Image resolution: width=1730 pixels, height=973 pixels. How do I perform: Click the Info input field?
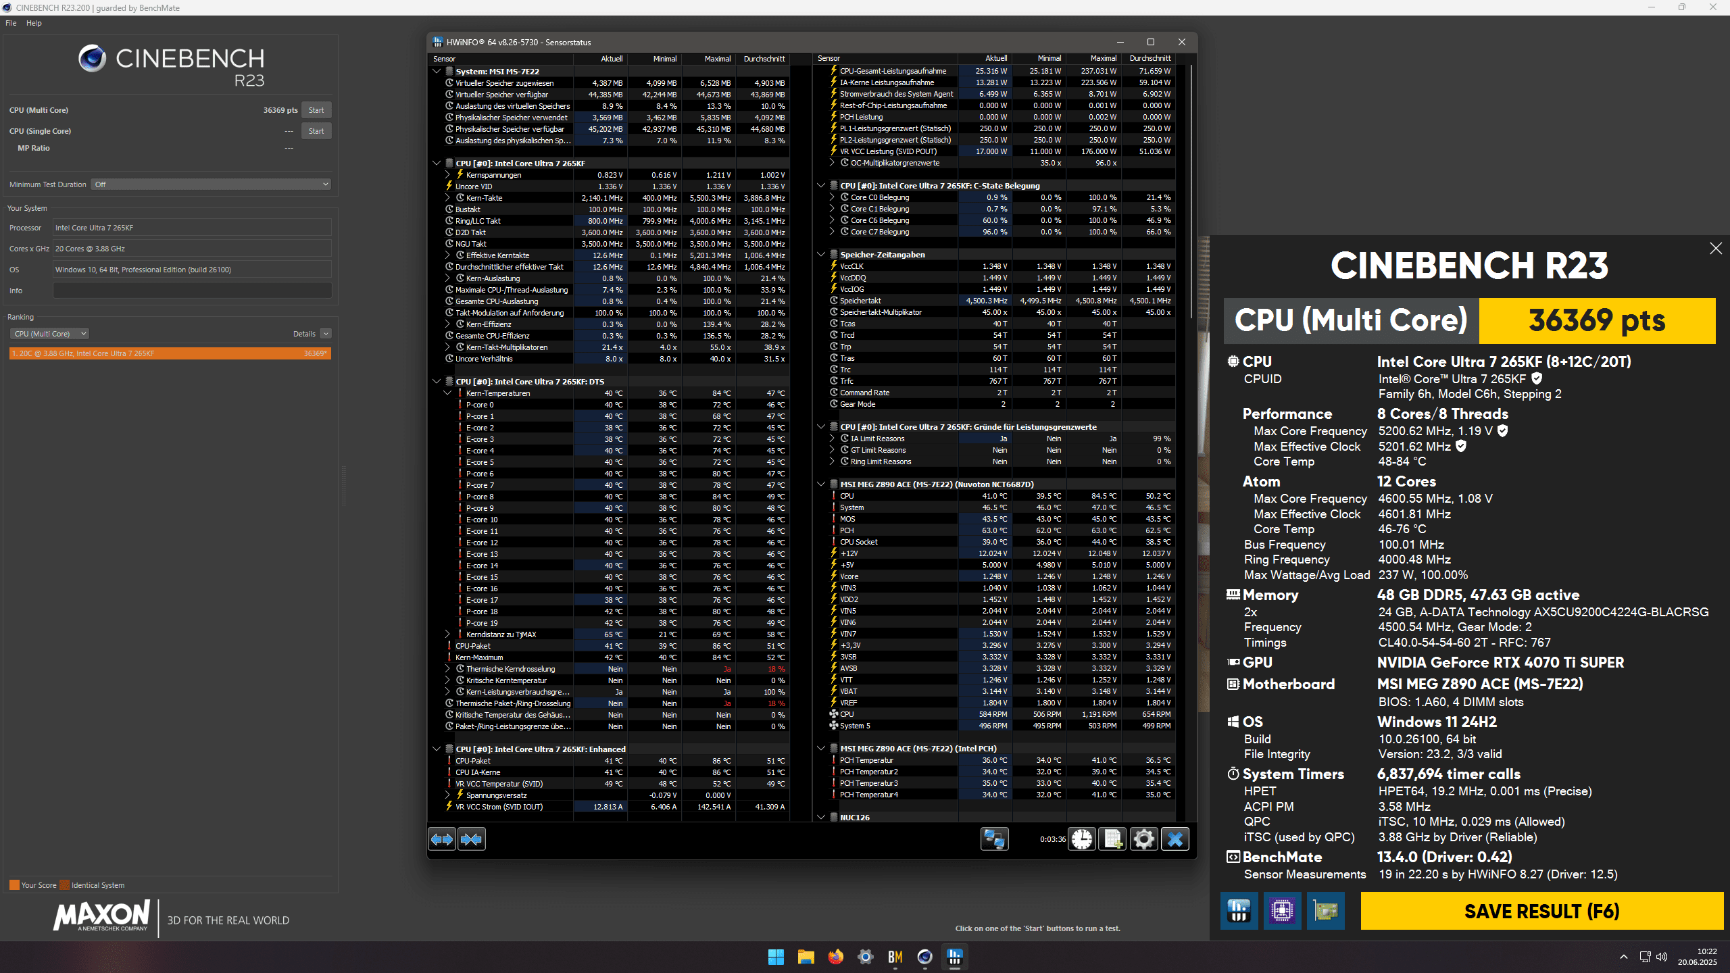193,291
